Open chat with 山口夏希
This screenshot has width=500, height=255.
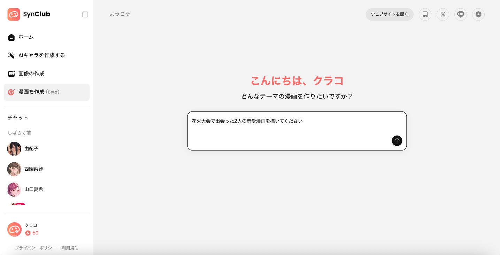coord(47,190)
